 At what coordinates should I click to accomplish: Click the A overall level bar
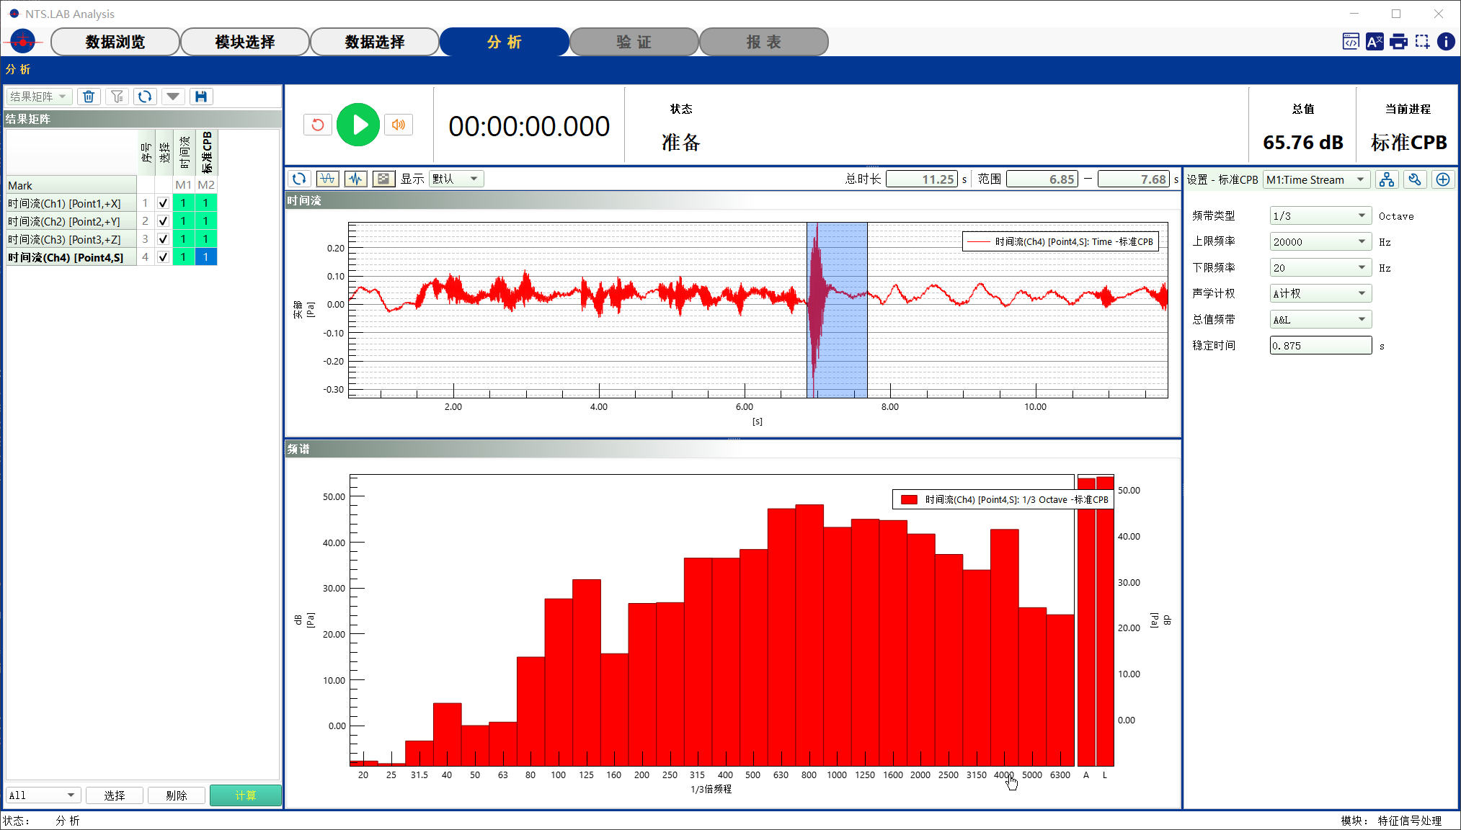coord(1086,622)
